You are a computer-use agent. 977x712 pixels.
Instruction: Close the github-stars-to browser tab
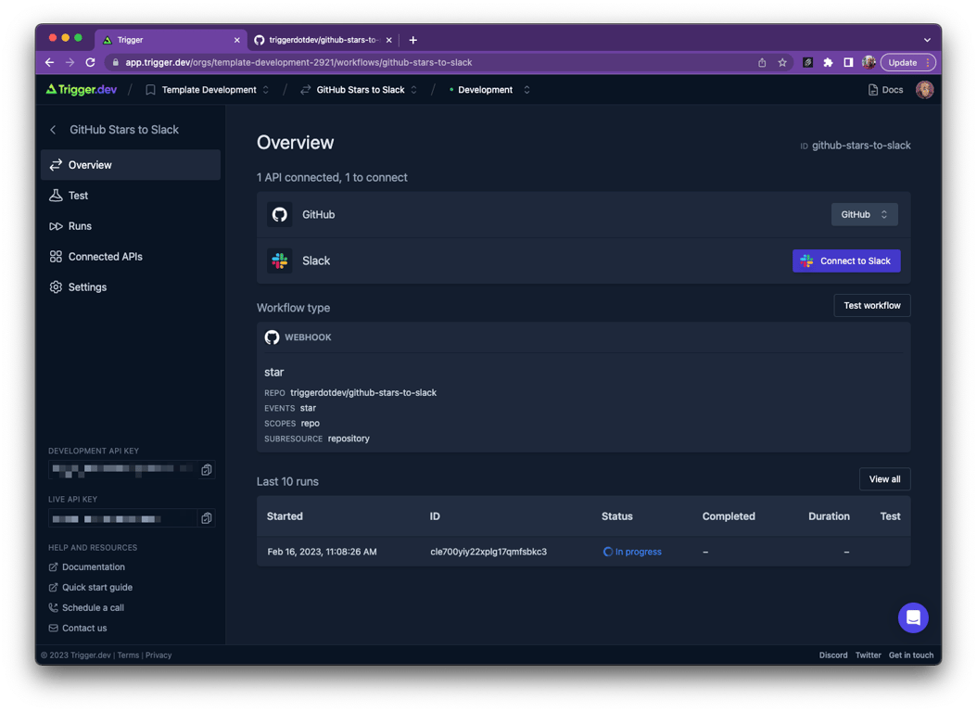click(x=388, y=40)
